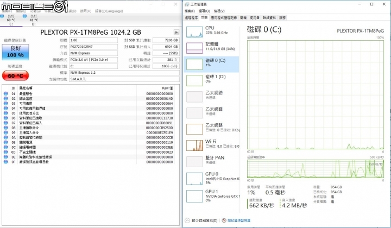Viewport: 391px width, 228px height.
Task: Click the standard field NVM Express 1.2
Action: coord(124,73)
